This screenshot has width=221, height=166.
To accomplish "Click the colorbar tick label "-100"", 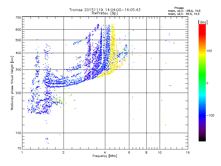I will pos(210,115).
